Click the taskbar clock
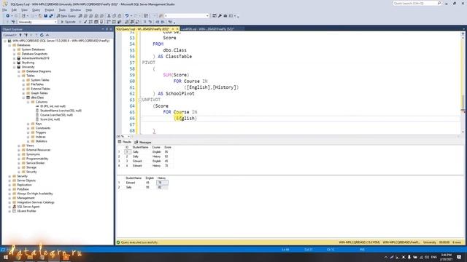 coord(446,257)
